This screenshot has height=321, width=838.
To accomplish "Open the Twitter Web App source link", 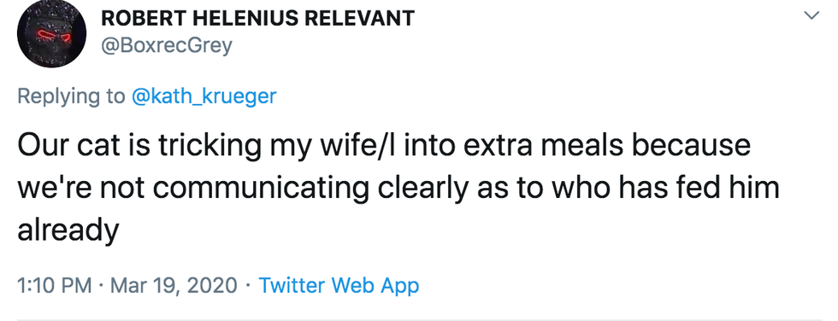I will tap(339, 285).
